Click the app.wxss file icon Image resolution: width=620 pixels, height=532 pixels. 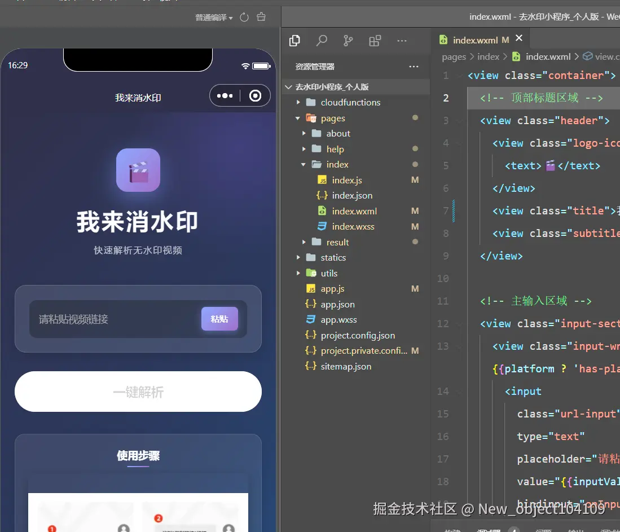[311, 320]
